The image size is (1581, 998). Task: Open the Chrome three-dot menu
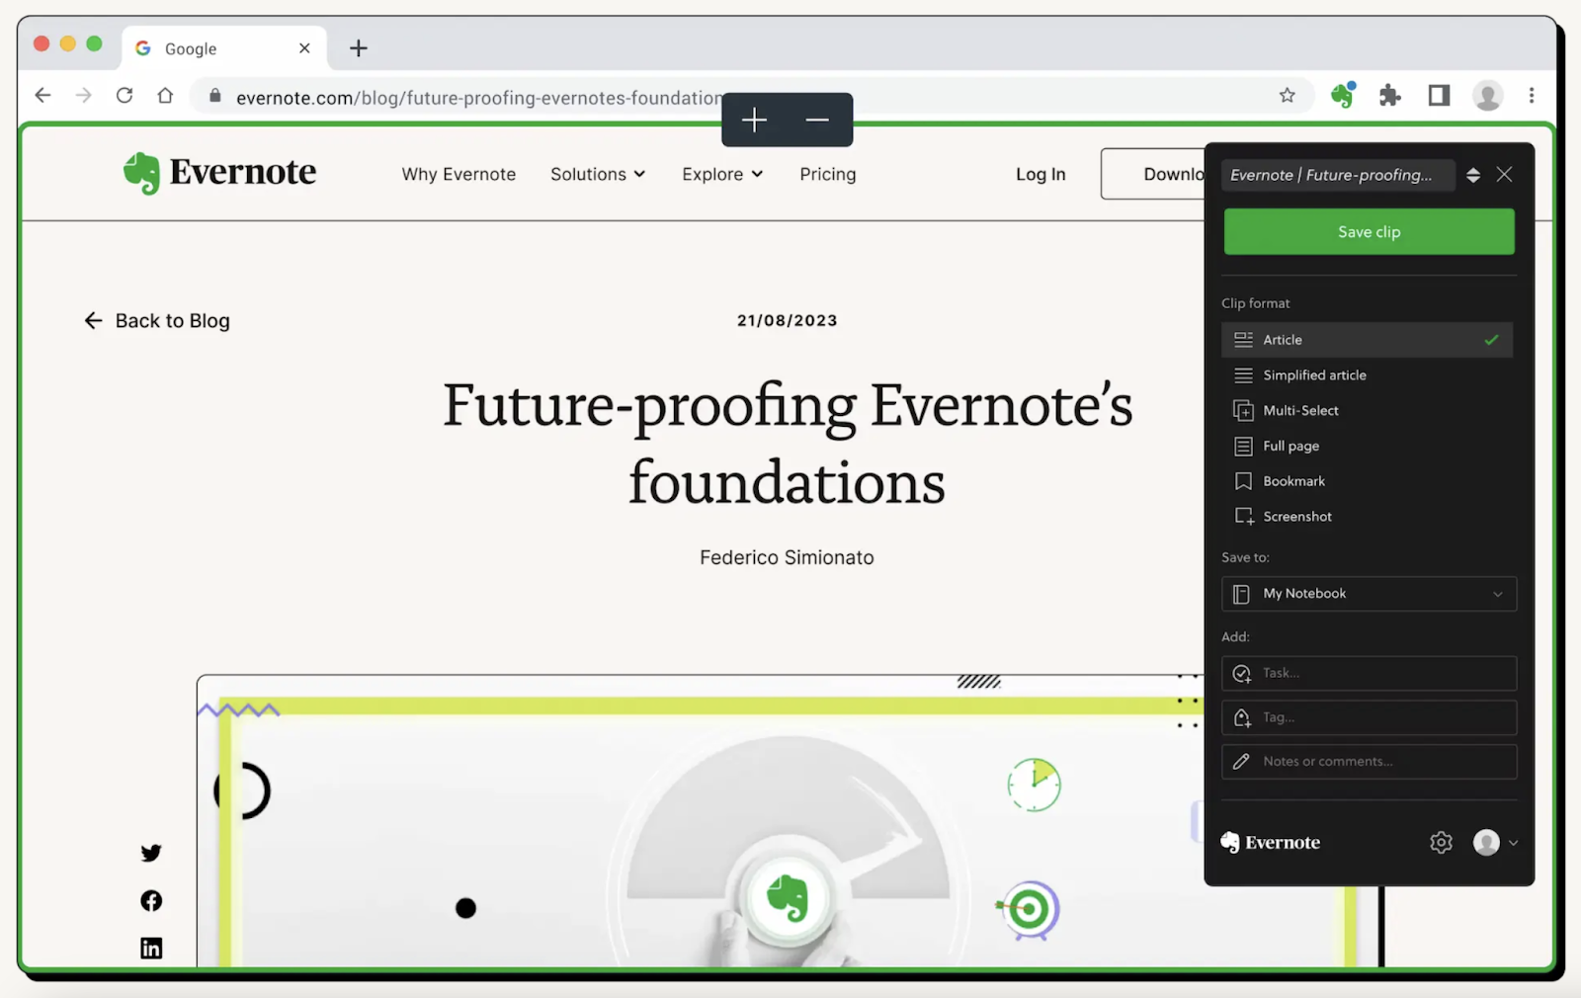click(1532, 96)
